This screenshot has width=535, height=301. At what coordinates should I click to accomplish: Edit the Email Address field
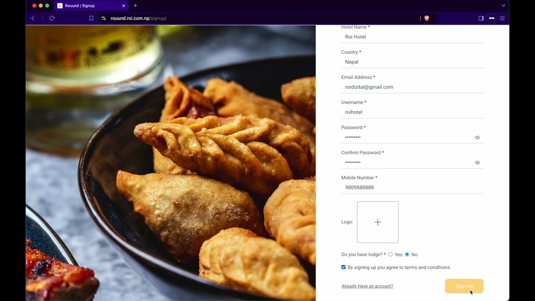412,87
